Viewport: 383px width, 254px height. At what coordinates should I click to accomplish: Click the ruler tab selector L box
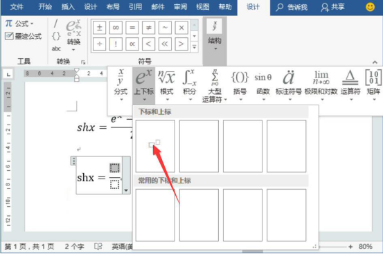[8, 74]
